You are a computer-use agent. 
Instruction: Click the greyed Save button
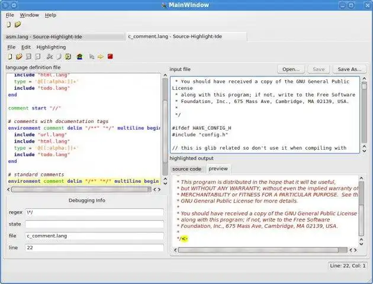pyautogui.click(x=319, y=69)
